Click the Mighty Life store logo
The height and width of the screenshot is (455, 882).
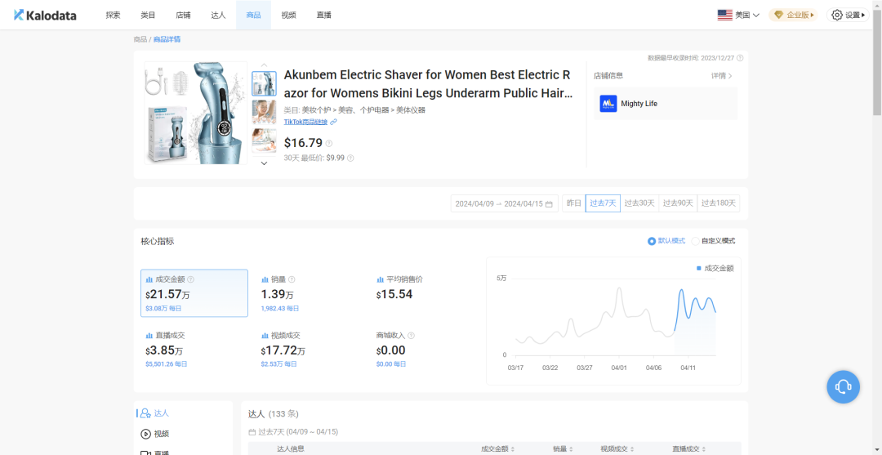click(x=608, y=104)
